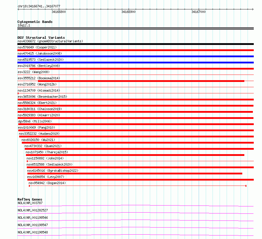This screenshot has width=262, height=239.
Task: Open variant nsv6145016 (ByrskaBishop2022)
Action: (53, 171)
